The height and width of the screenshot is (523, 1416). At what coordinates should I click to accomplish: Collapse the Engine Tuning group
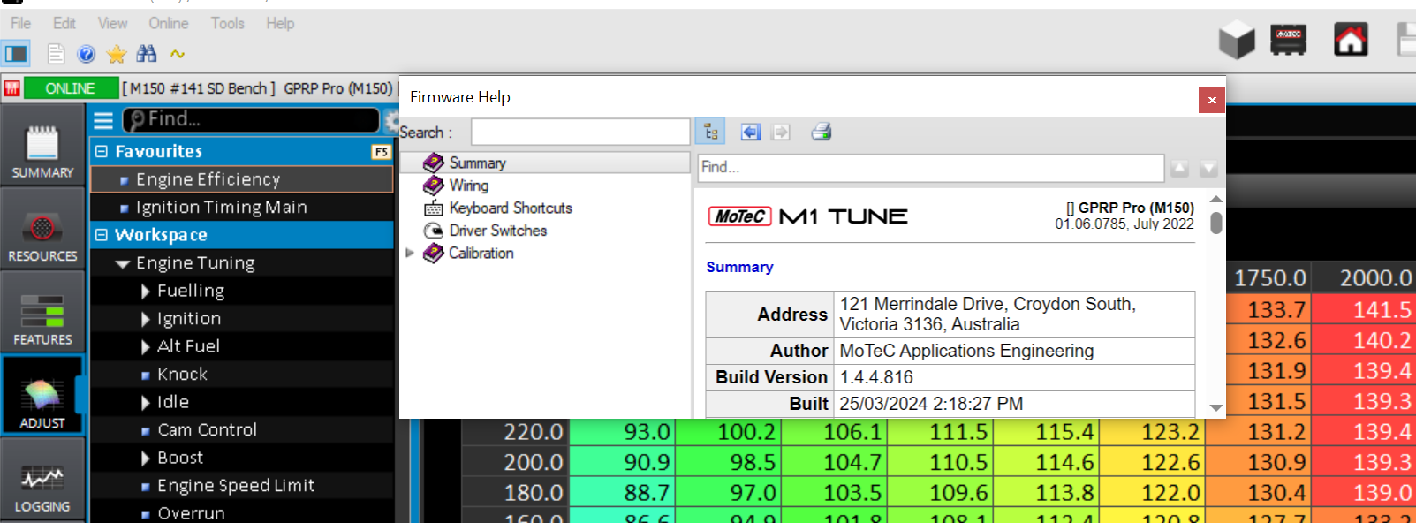click(x=123, y=263)
